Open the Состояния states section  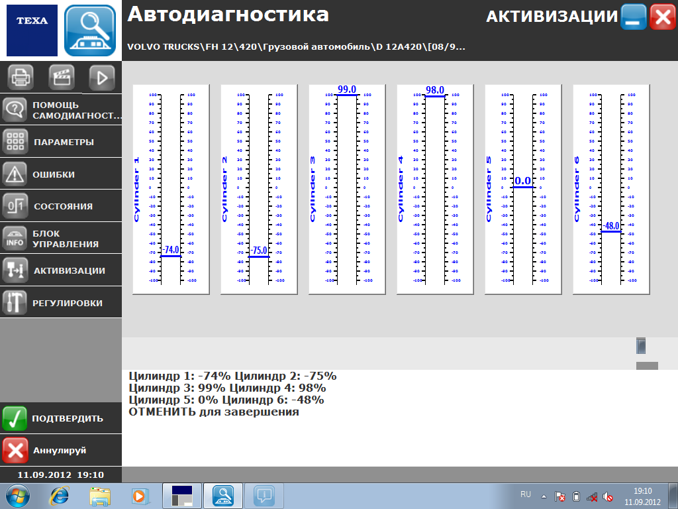61,206
